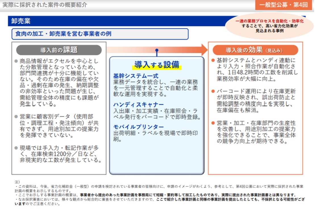
Task: Click text 現場では手入力・転記作業が多
Action: point(59,148)
